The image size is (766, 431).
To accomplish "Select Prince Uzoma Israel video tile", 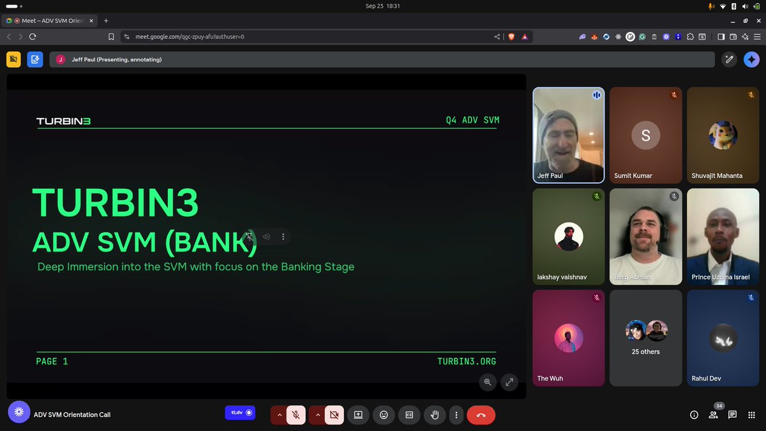I will click(723, 236).
